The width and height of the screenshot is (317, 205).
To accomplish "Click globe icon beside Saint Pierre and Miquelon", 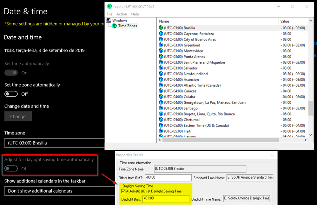I will click(x=161, y=62).
